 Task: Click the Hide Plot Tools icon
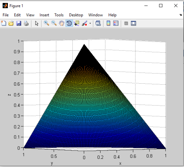point(126,23)
